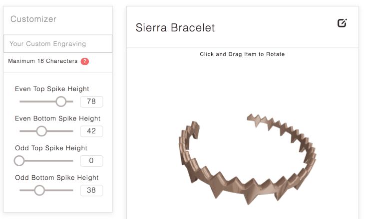Viewport: 368px width, 219px height.
Task: Select the Even Bottom value box showing 42
Action: point(91,131)
